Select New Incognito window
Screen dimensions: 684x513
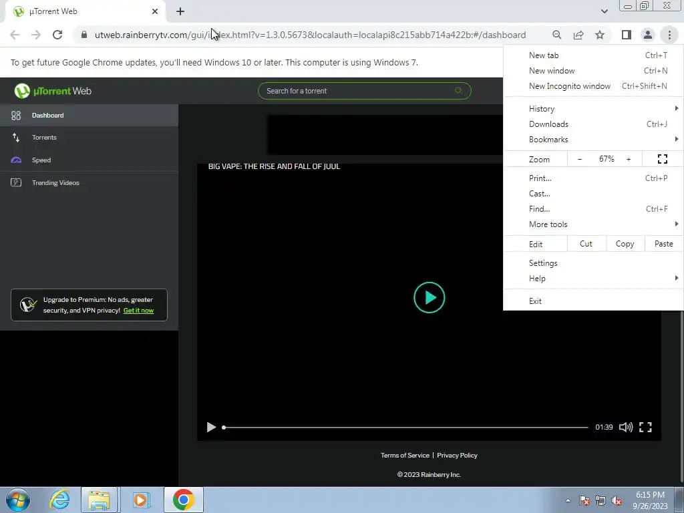593,86
